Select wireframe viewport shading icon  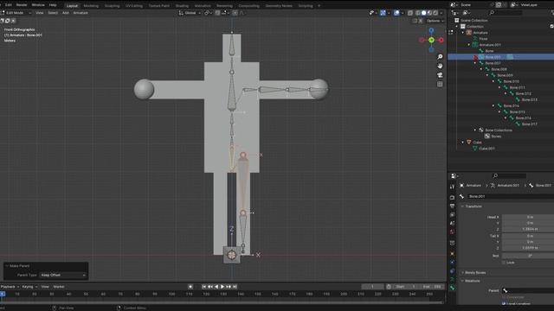pos(418,13)
